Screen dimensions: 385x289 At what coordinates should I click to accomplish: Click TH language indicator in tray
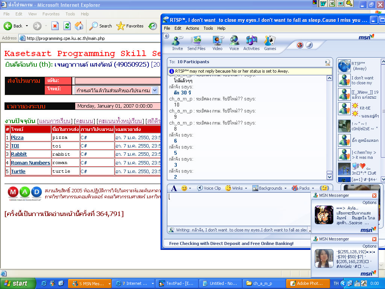[x=336, y=284]
